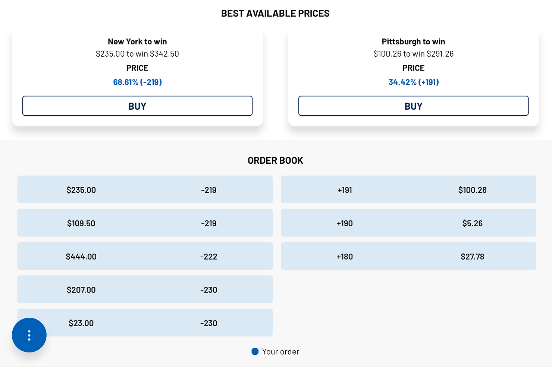This screenshot has height=367, width=552.
Task: Click the 68.61% (-219) price link
Action: coord(137,82)
